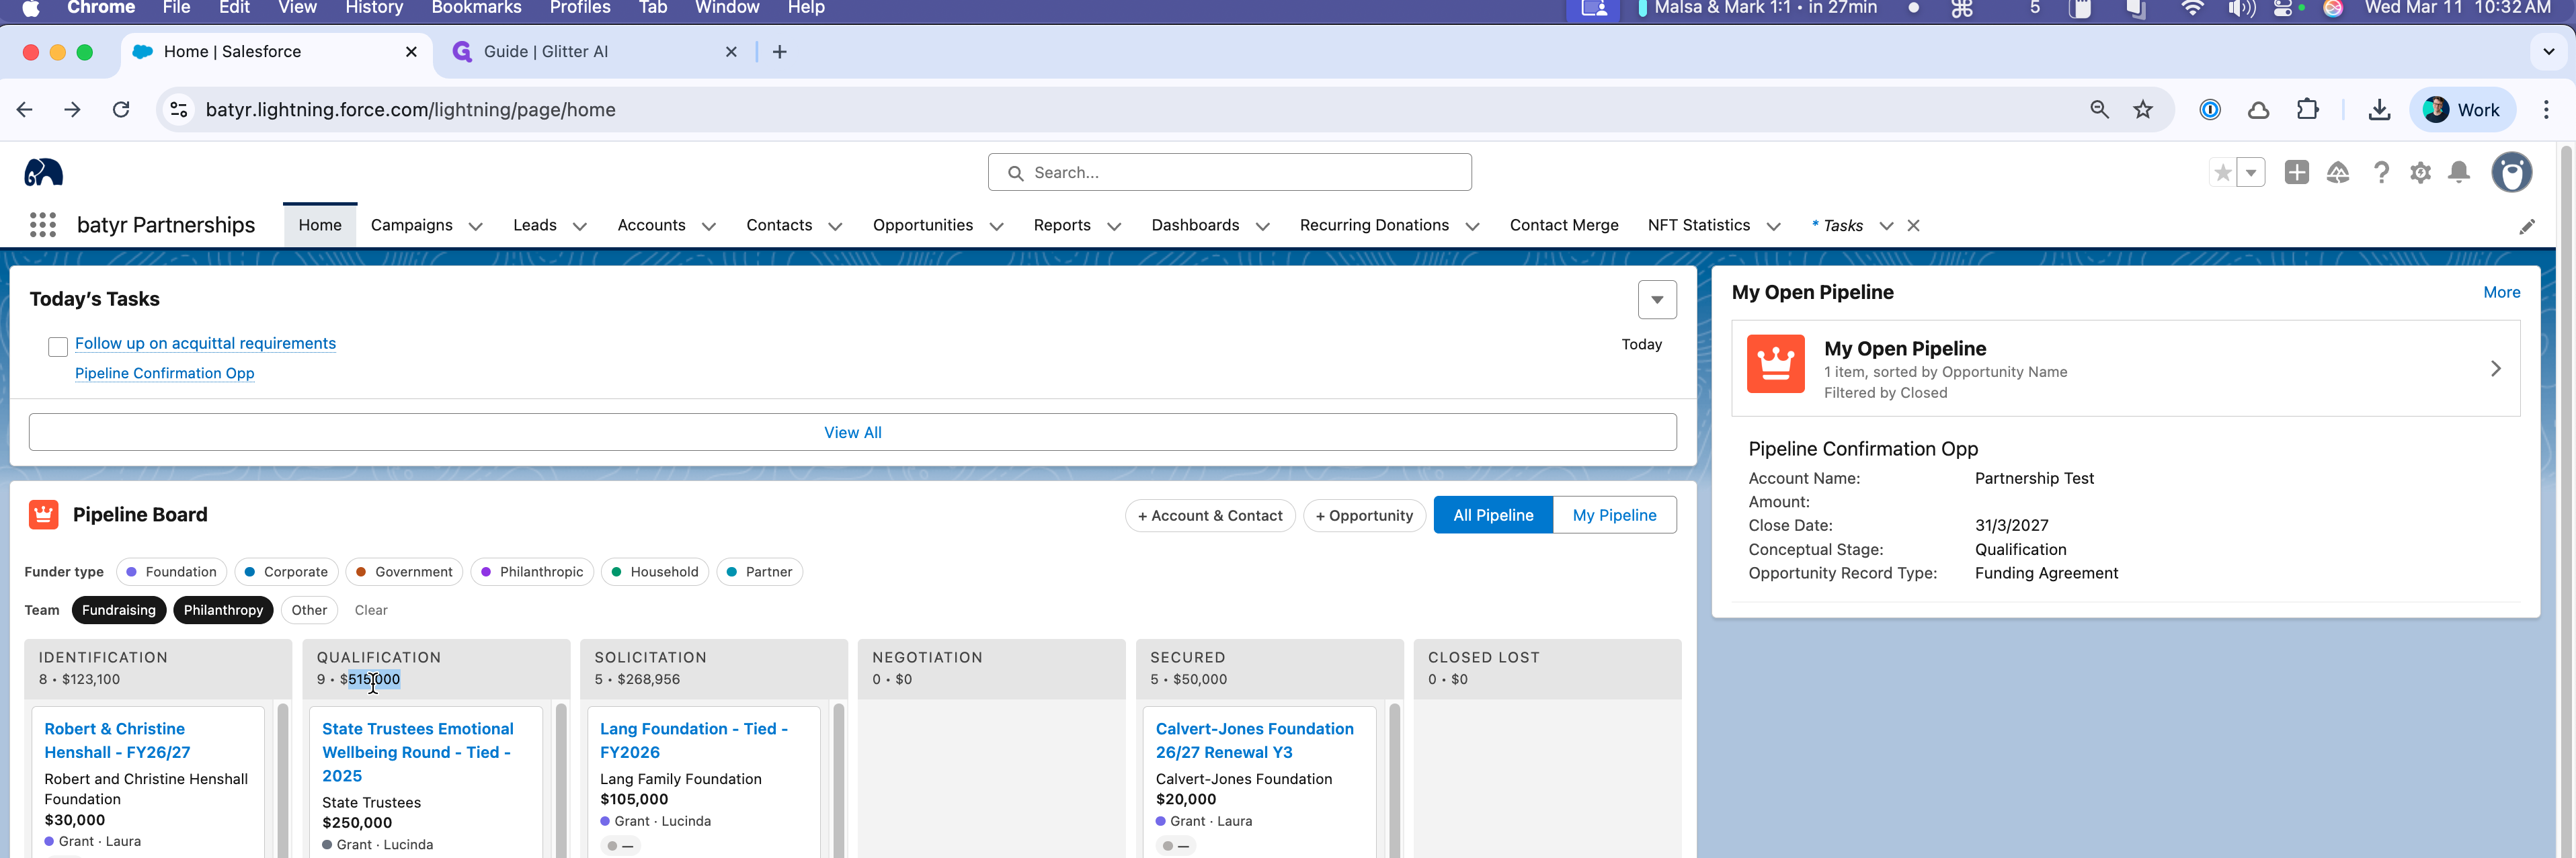2576x858 pixels.
Task: Open the App Launcher grid icon
Action: [42, 225]
